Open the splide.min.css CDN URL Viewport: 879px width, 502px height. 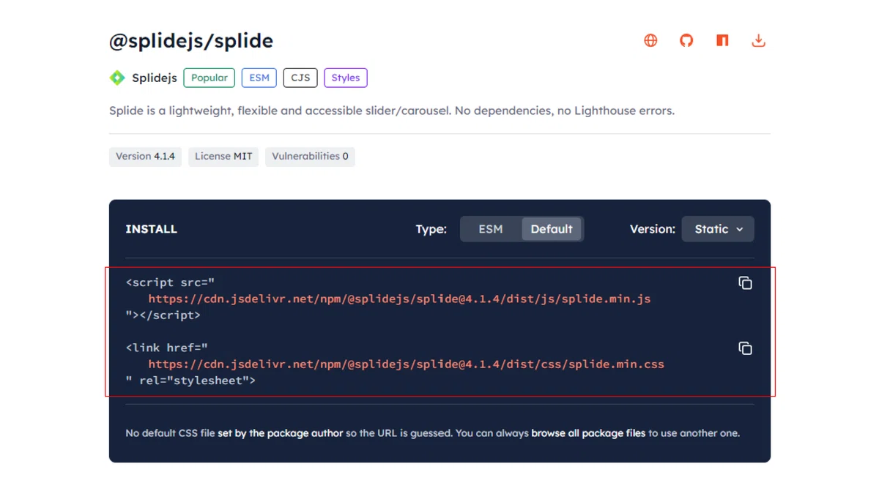(406, 364)
